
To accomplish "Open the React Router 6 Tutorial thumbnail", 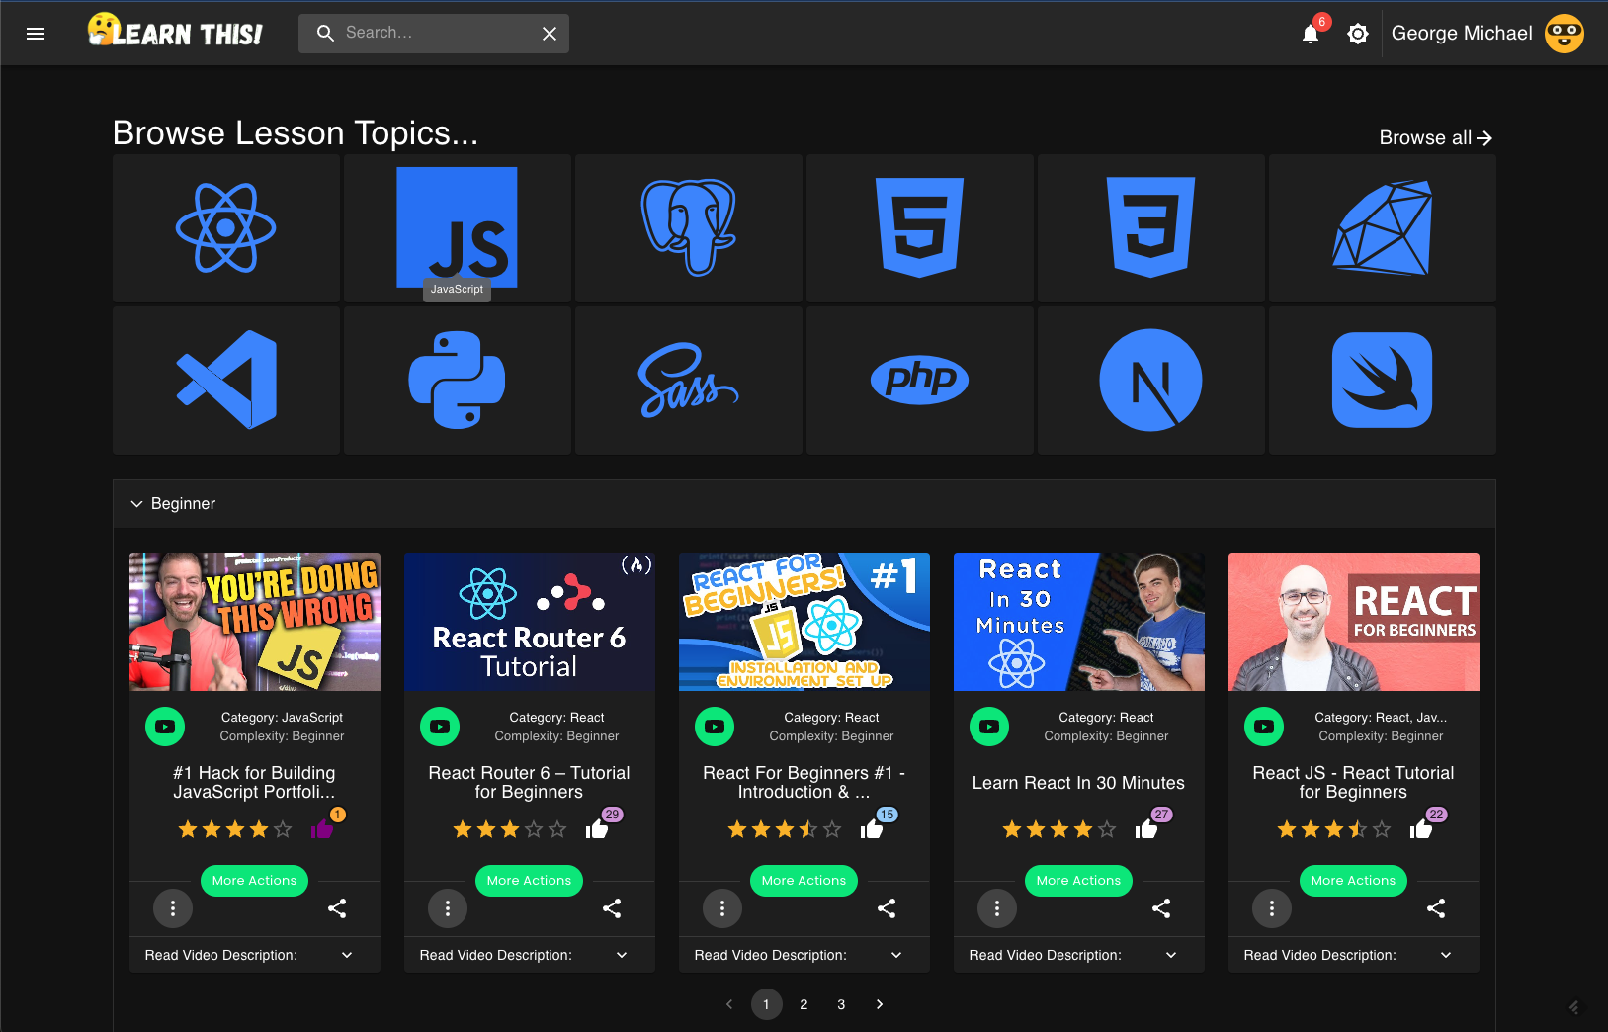I will [x=530, y=622].
